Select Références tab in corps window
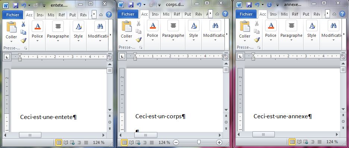 point(177,14)
